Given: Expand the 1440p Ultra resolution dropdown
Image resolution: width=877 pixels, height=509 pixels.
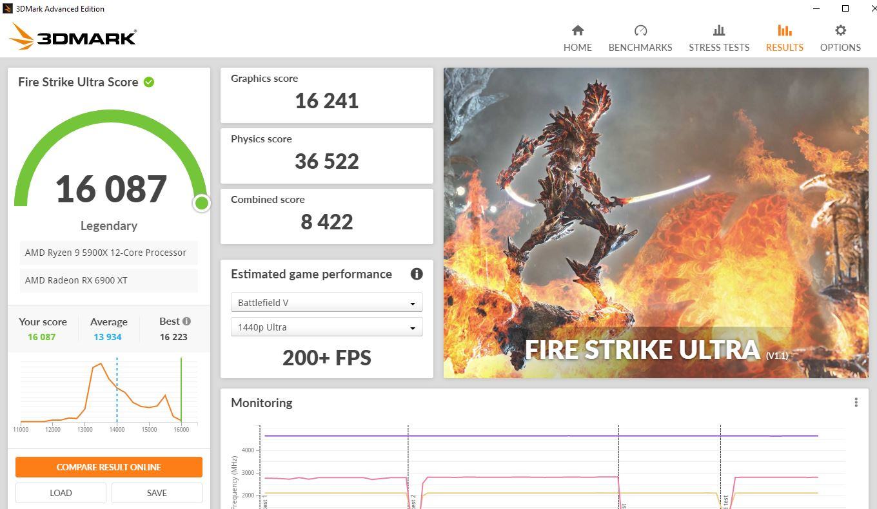Looking at the screenshot, I should (326, 327).
